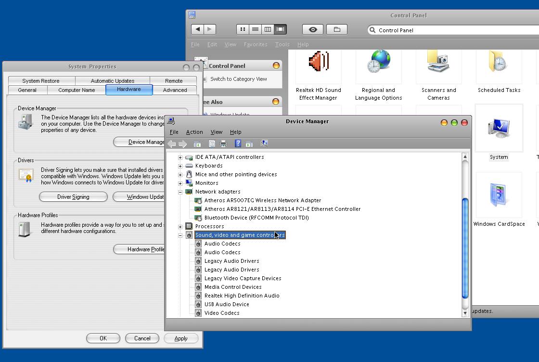Screen dimensions: 539x362
Task: Switch to the General tab
Action: pos(27,90)
